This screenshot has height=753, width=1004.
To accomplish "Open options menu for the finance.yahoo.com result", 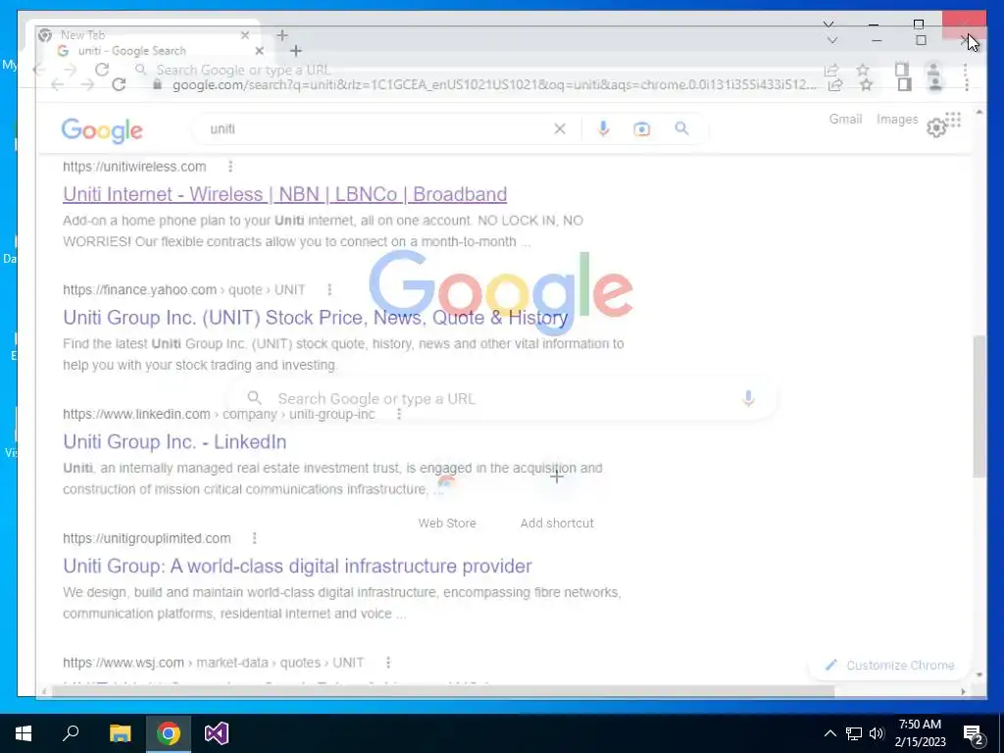I will click(x=329, y=289).
